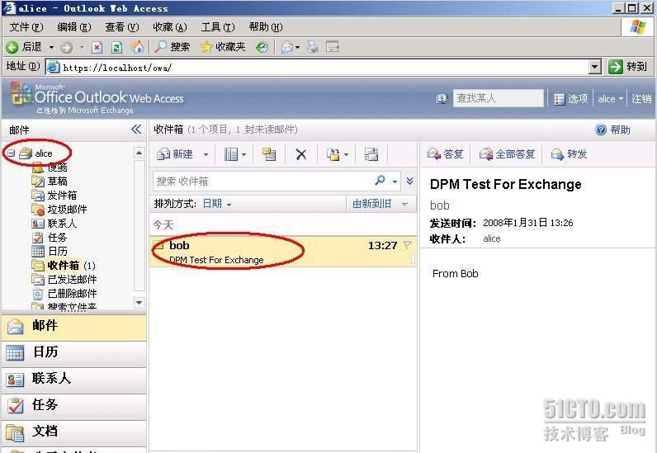Screen dimensions: 657x453
Task: Click the IE Edit page icon
Action: (333, 47)
